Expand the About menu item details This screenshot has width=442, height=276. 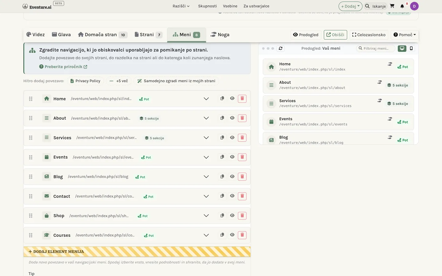coord(206,118)
